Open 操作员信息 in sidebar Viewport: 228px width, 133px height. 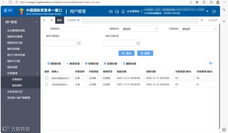13,49
